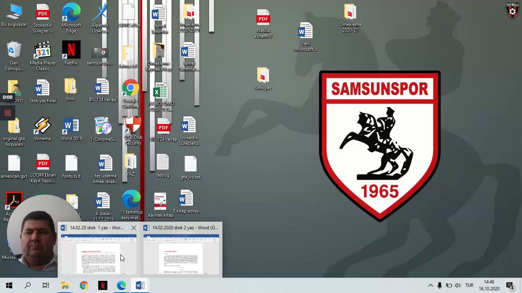Select the Word 2016 desktop shortcut
The image size is (522, 293).
(x=71, y=129)
